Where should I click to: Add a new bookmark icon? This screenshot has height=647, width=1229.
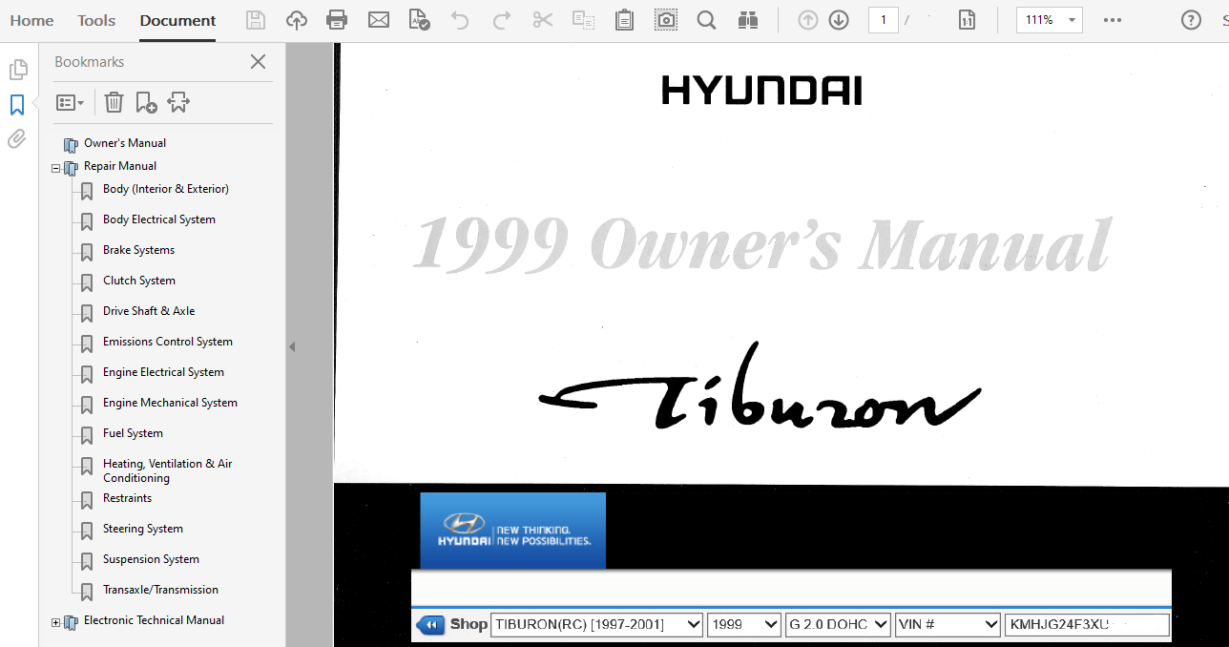point(146,102)
